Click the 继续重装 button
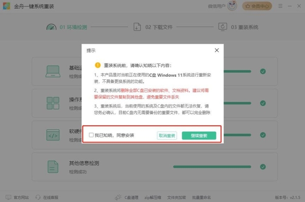305x202 pixels. [199, 135]
